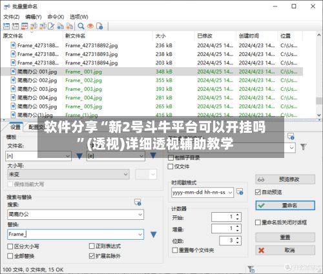Viewport: 323px width, 274px height.
Task: Open the [e] extension template dropdown
Action: pyautogui.click(x=141, y=156)
